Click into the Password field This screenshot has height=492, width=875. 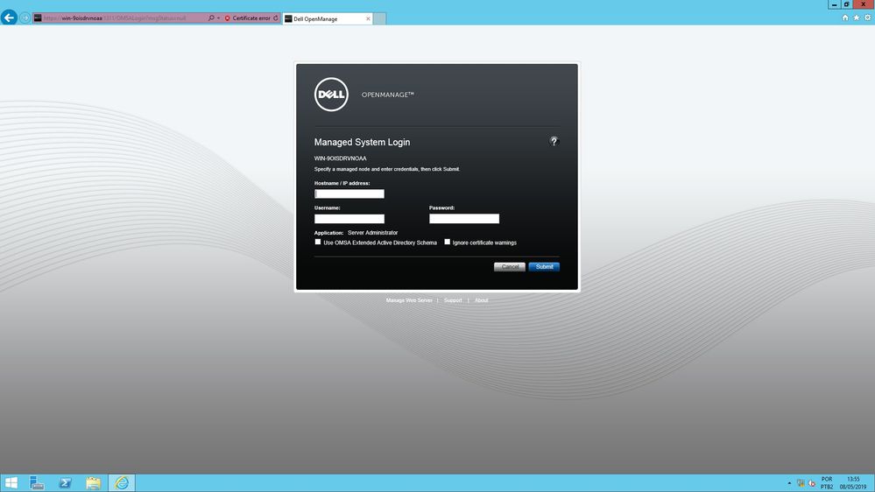(x=464, y=219)
